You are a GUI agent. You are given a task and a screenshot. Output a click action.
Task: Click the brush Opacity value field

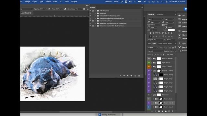(x=42, y=9)
